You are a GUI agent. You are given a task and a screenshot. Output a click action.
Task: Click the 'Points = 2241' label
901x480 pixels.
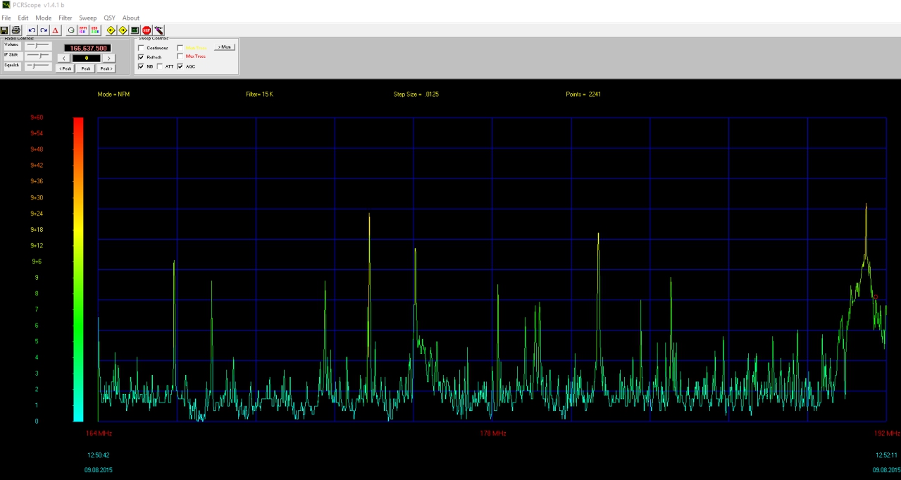(583, 94)
